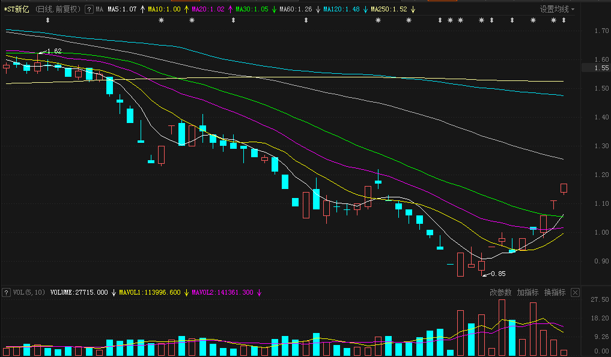Click the first info marker at top left

47,21
